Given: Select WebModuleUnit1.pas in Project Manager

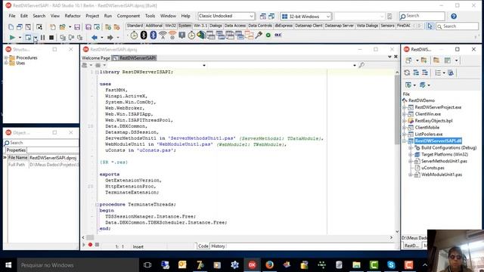Looking at the screenshot, I should pyautogui.click(x=442, y=175).
